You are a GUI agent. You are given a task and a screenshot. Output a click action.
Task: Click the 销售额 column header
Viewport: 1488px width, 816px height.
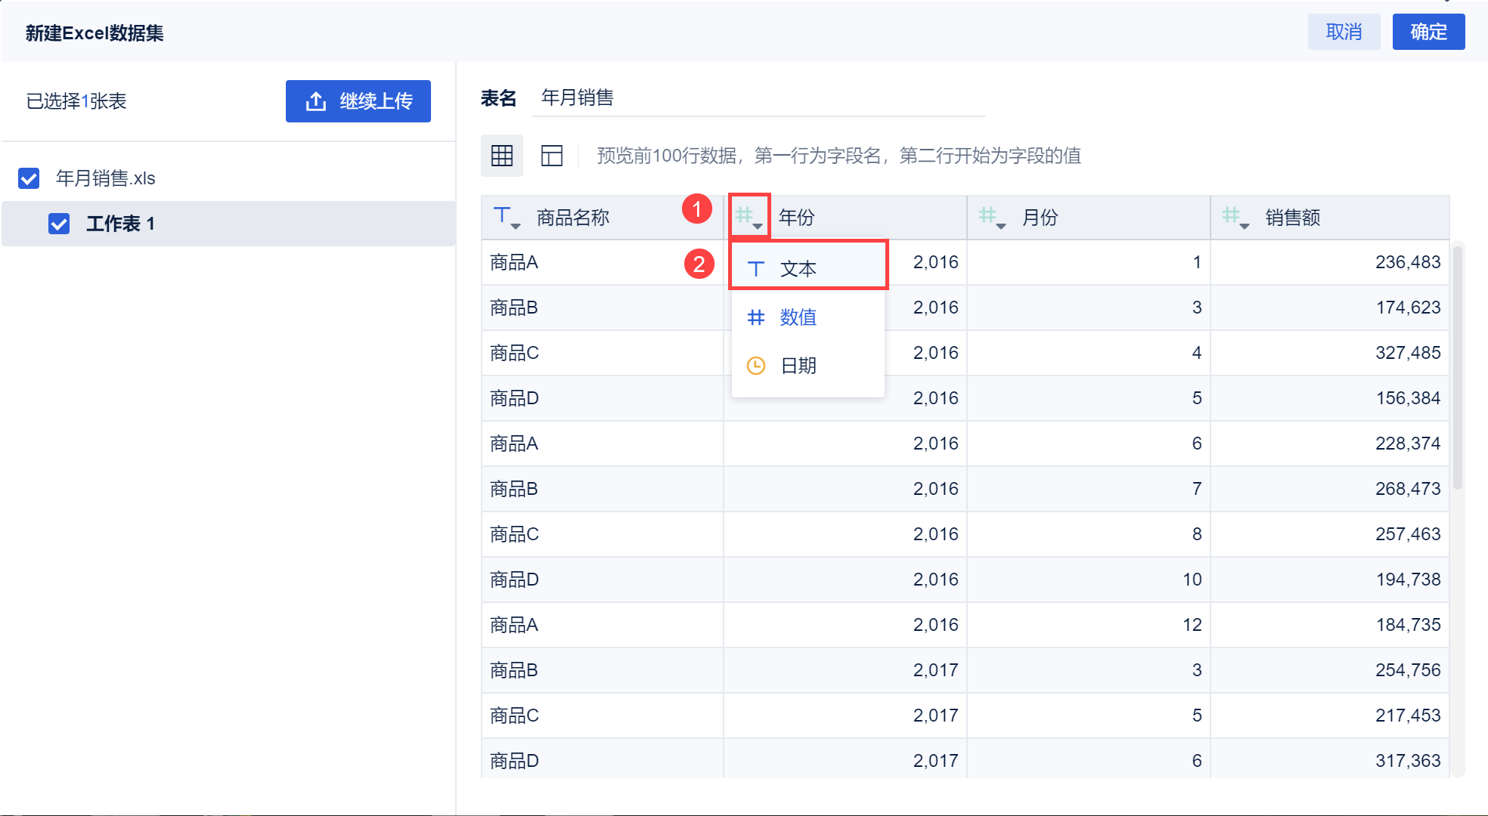pos(1293,218)
